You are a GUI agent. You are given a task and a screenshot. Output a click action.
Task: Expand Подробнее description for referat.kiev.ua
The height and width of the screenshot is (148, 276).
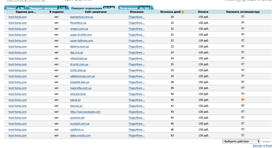(x=137, y=58)
